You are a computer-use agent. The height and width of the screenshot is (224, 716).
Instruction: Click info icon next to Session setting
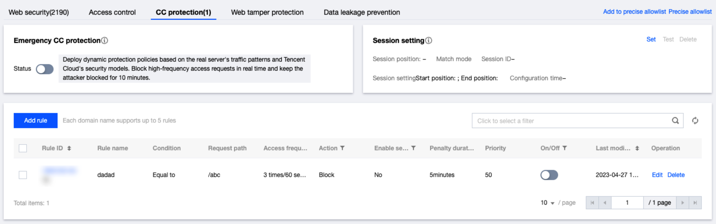pyautogui.click(x=429, y=40)
